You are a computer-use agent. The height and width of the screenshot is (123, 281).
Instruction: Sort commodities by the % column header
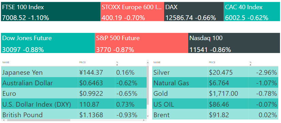251,63
